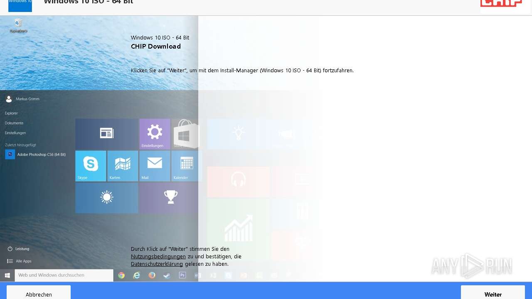
Task: Click the Mail envelope tile
Action: [x=155, y=166]
